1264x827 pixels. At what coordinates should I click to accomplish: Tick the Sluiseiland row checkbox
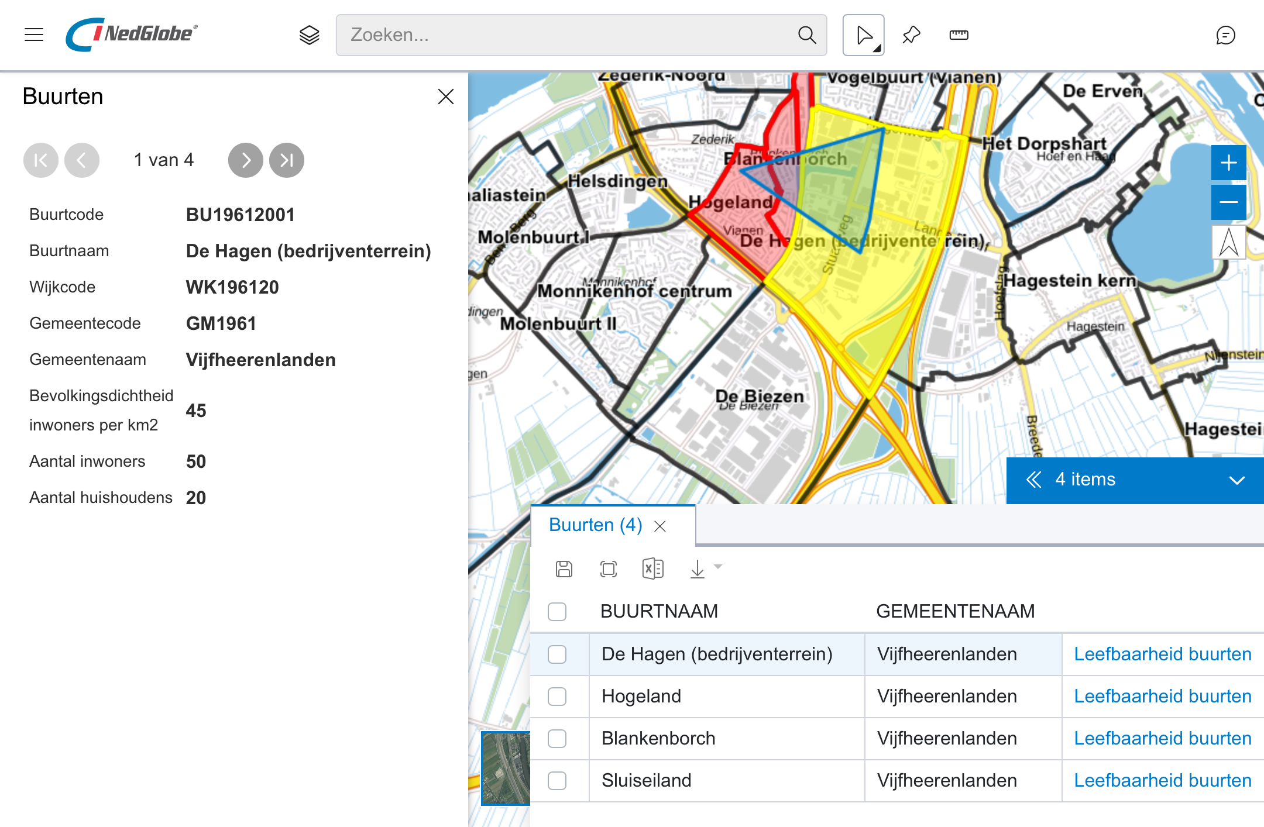click(x=557, y=781)
